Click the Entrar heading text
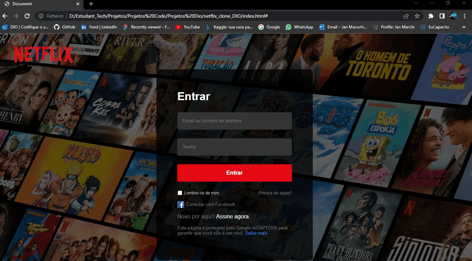Image resolution: width=472 pixels, height=261 pixels. (194, 96)
